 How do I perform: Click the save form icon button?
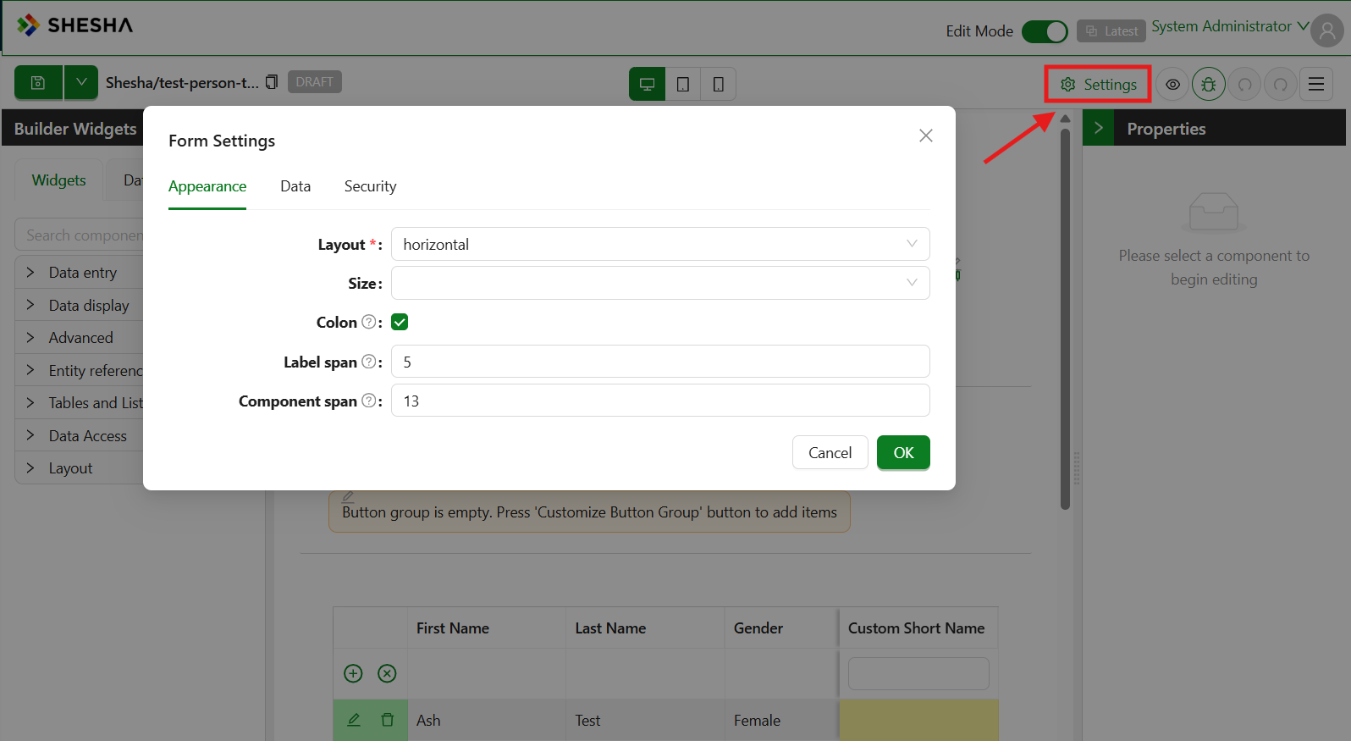pos(38,83)
